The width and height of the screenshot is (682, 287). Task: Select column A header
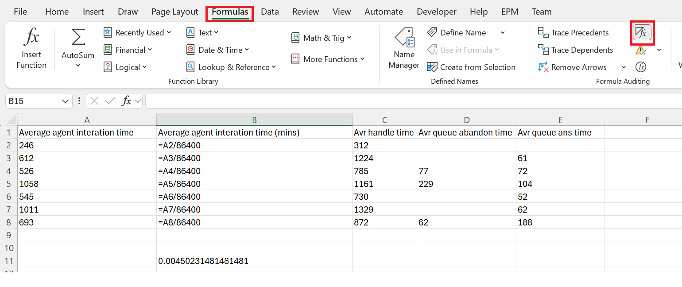coord(87,120)
